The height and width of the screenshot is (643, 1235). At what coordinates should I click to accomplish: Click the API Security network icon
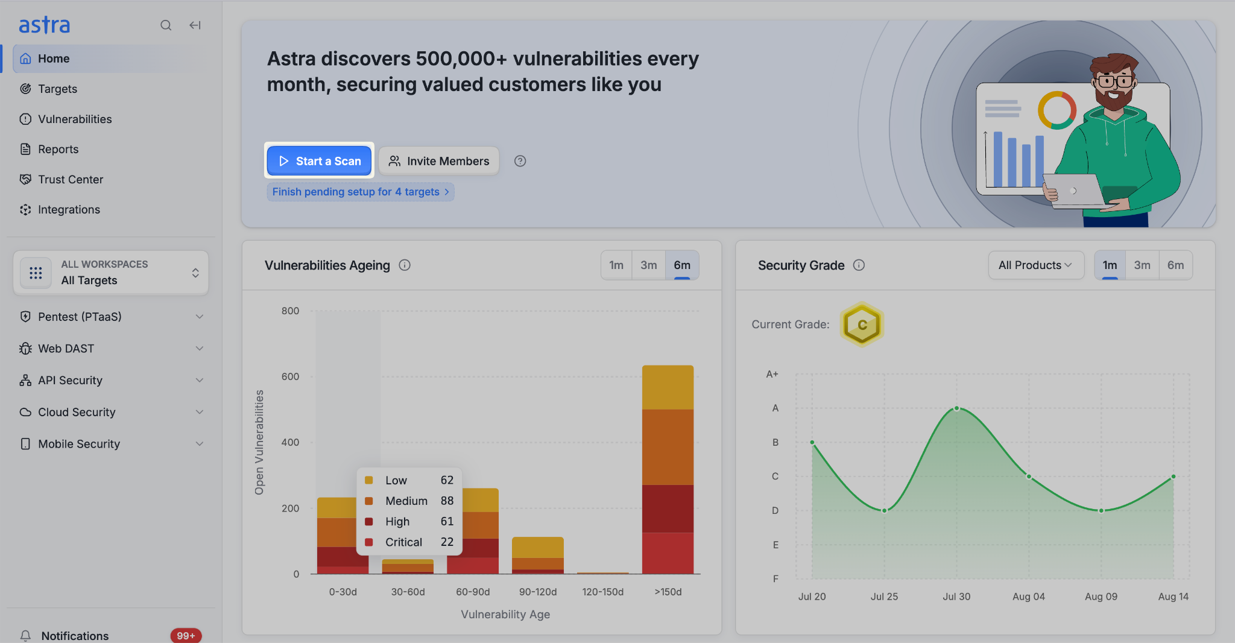pyautogui.click(x=25, y=380)
